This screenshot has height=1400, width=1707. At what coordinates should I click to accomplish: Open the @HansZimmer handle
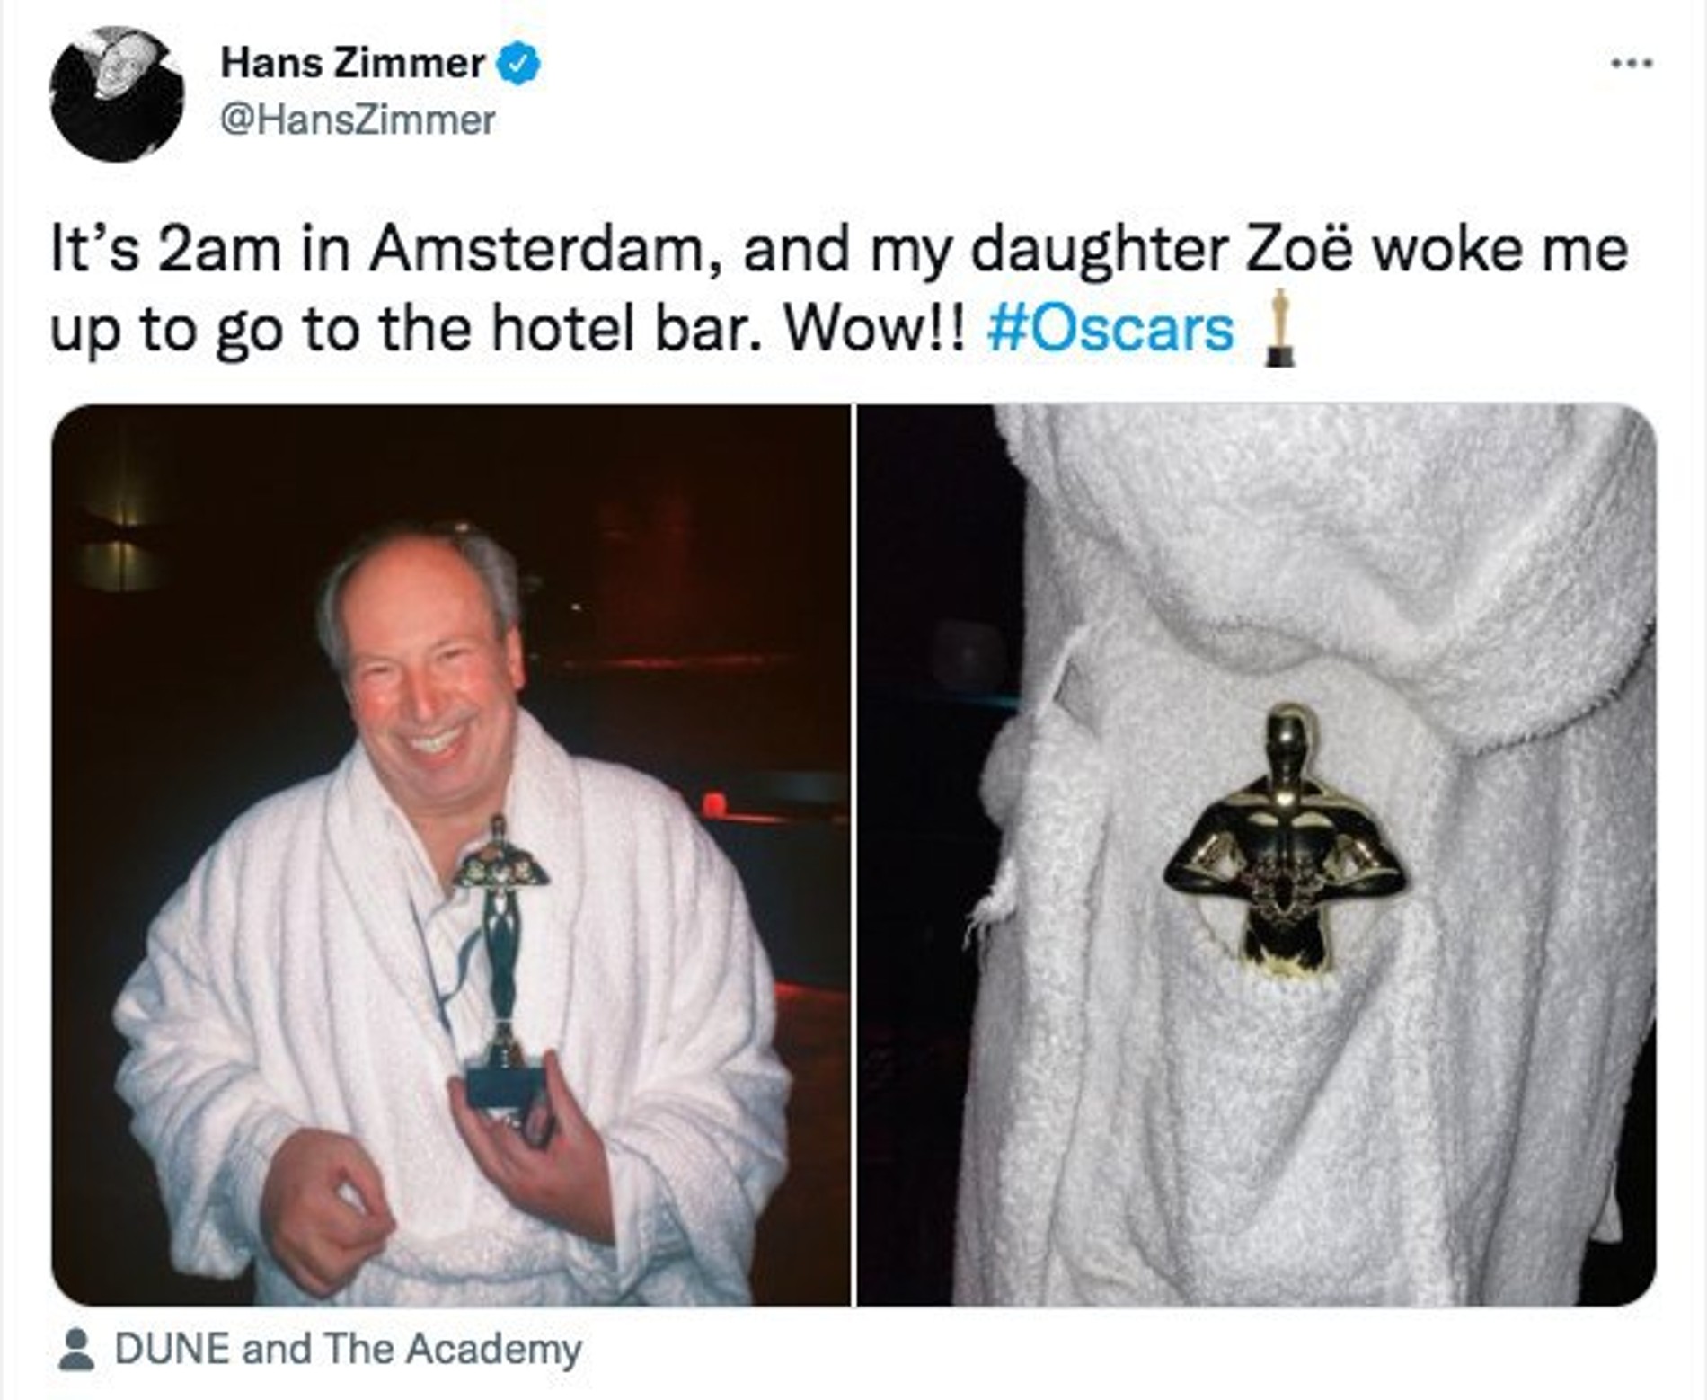click(358, 120)
